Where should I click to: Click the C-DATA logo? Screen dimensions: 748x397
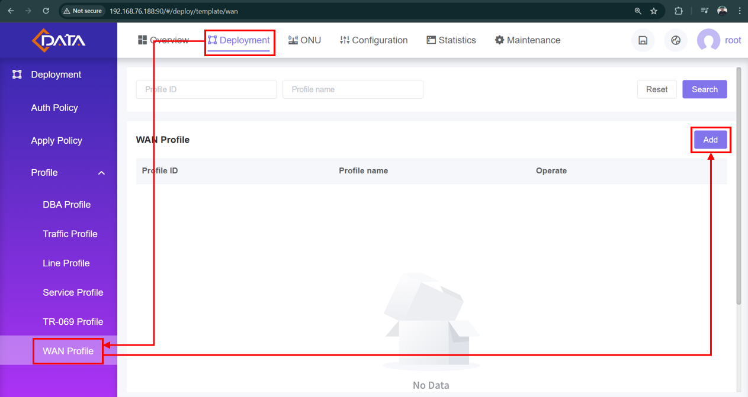[59, 40]
